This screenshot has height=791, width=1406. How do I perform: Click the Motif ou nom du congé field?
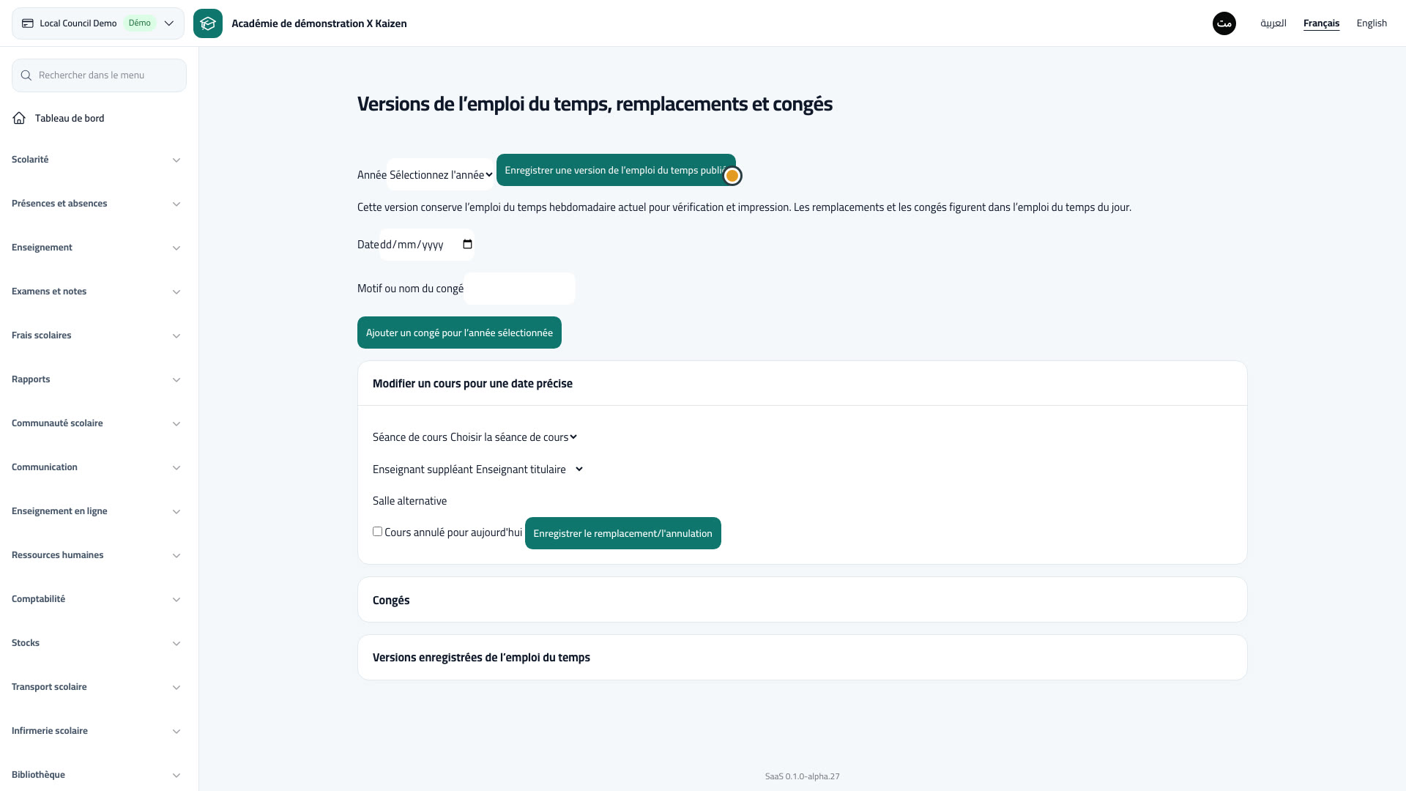[x=519, y=289]
